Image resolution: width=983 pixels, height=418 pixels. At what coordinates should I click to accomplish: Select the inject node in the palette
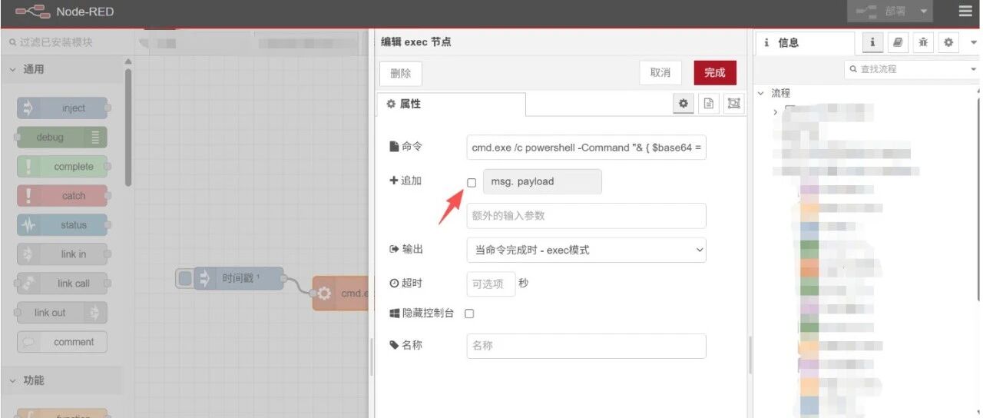pos(63,108)
